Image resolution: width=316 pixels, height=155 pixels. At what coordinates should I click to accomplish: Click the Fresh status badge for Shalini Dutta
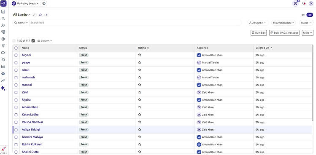(x=84, y=152)
